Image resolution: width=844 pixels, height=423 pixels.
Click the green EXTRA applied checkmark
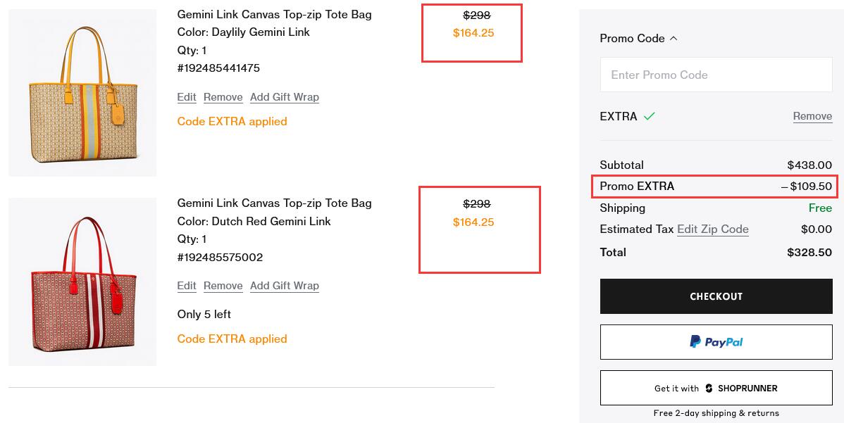click(x=650, y=115)
